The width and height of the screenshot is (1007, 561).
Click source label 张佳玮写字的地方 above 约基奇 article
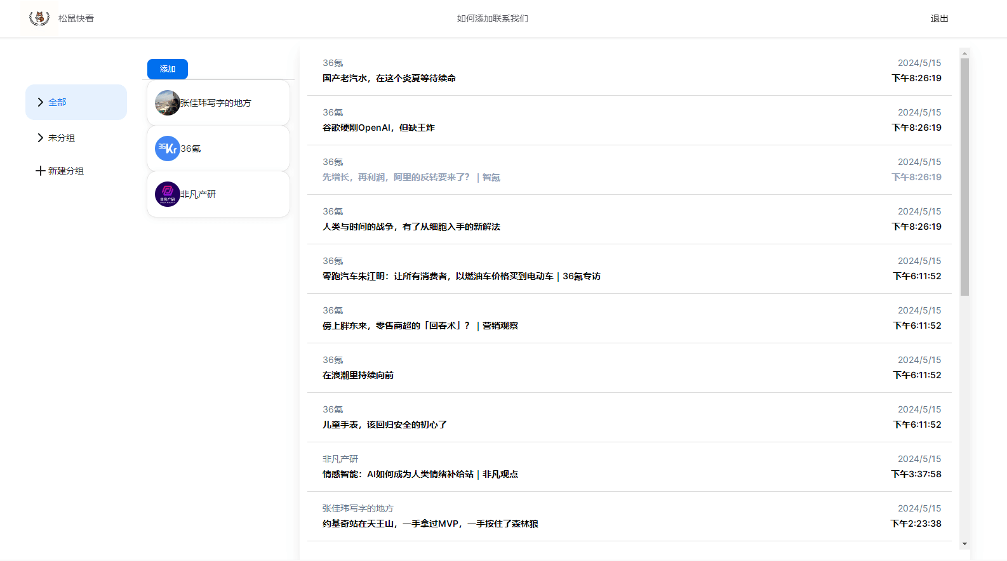358,508
